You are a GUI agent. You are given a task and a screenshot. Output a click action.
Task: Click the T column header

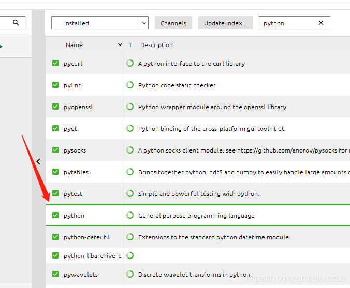pos(130,45)
